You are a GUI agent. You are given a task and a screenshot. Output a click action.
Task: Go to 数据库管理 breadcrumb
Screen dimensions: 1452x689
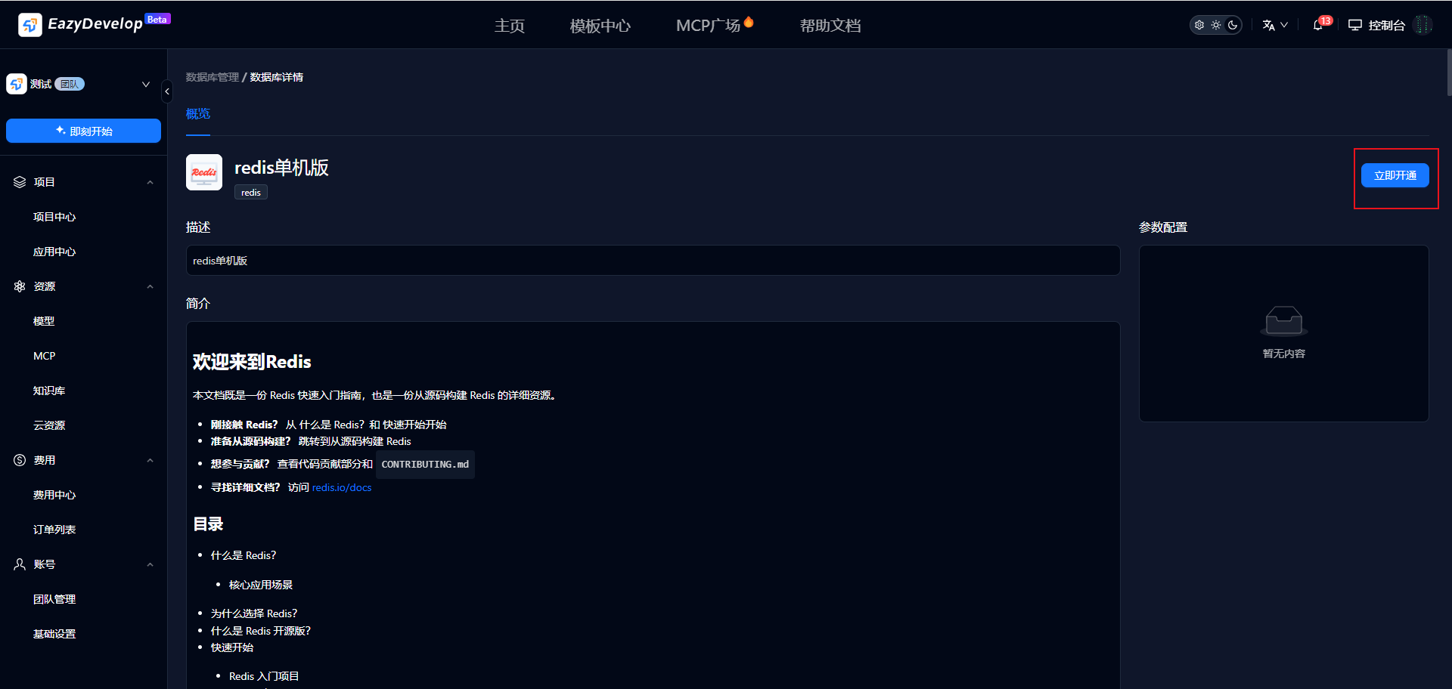(212, 77)
